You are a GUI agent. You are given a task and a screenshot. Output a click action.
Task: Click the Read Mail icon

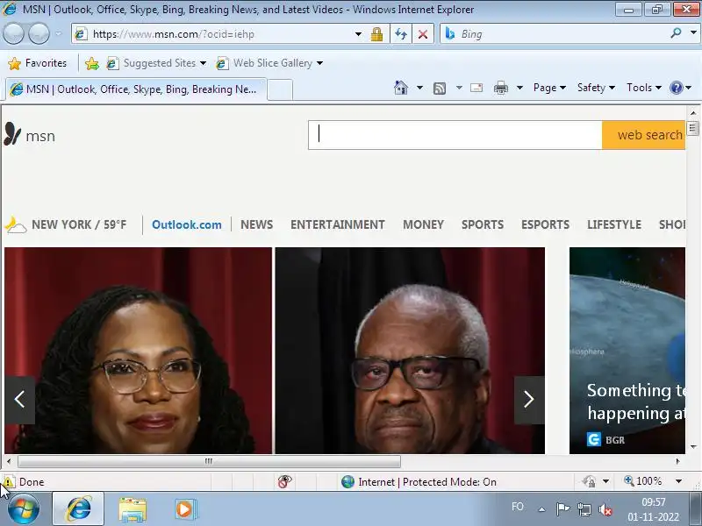(x=476, y=88)
